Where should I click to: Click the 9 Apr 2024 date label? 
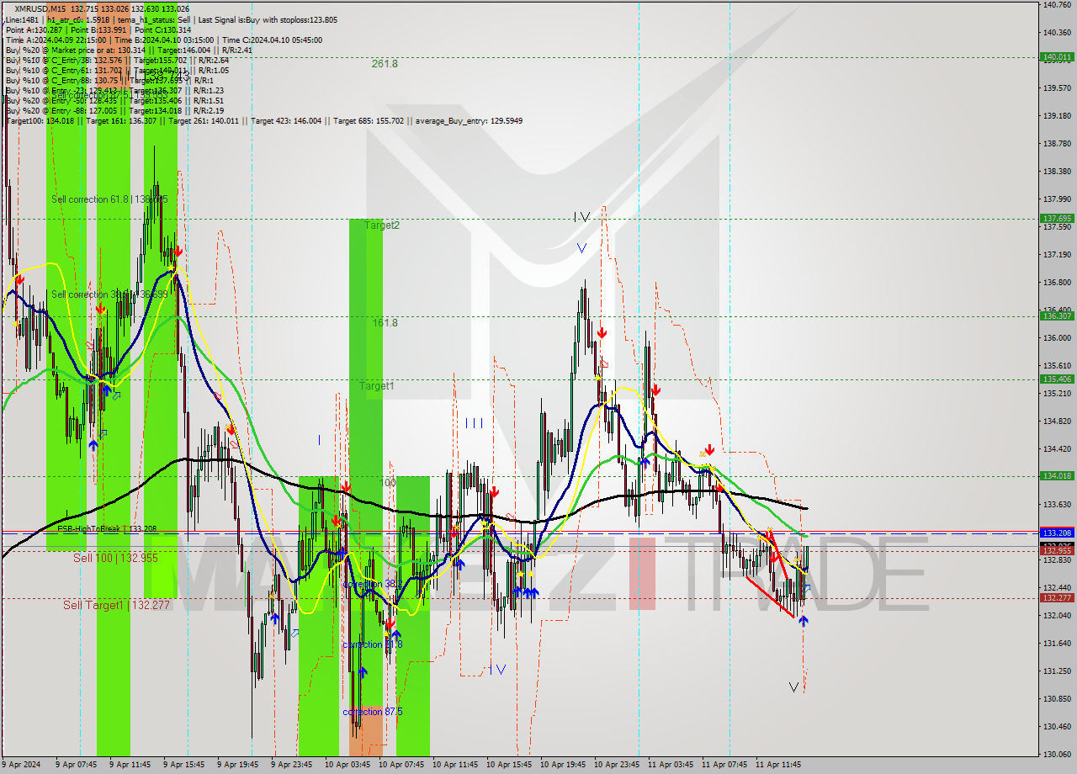click(22, 766)
